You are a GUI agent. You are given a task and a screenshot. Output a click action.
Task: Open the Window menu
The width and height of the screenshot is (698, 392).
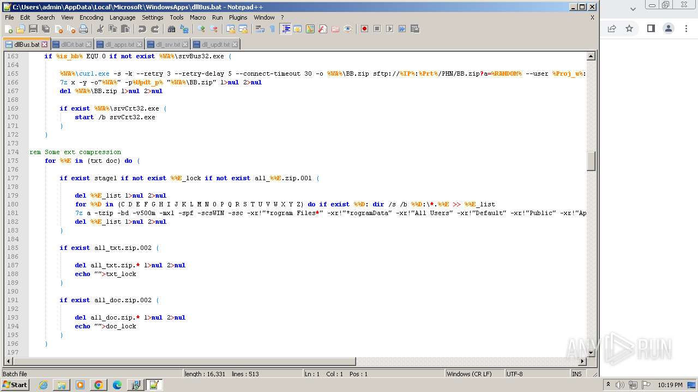click(x=264, y=17)
